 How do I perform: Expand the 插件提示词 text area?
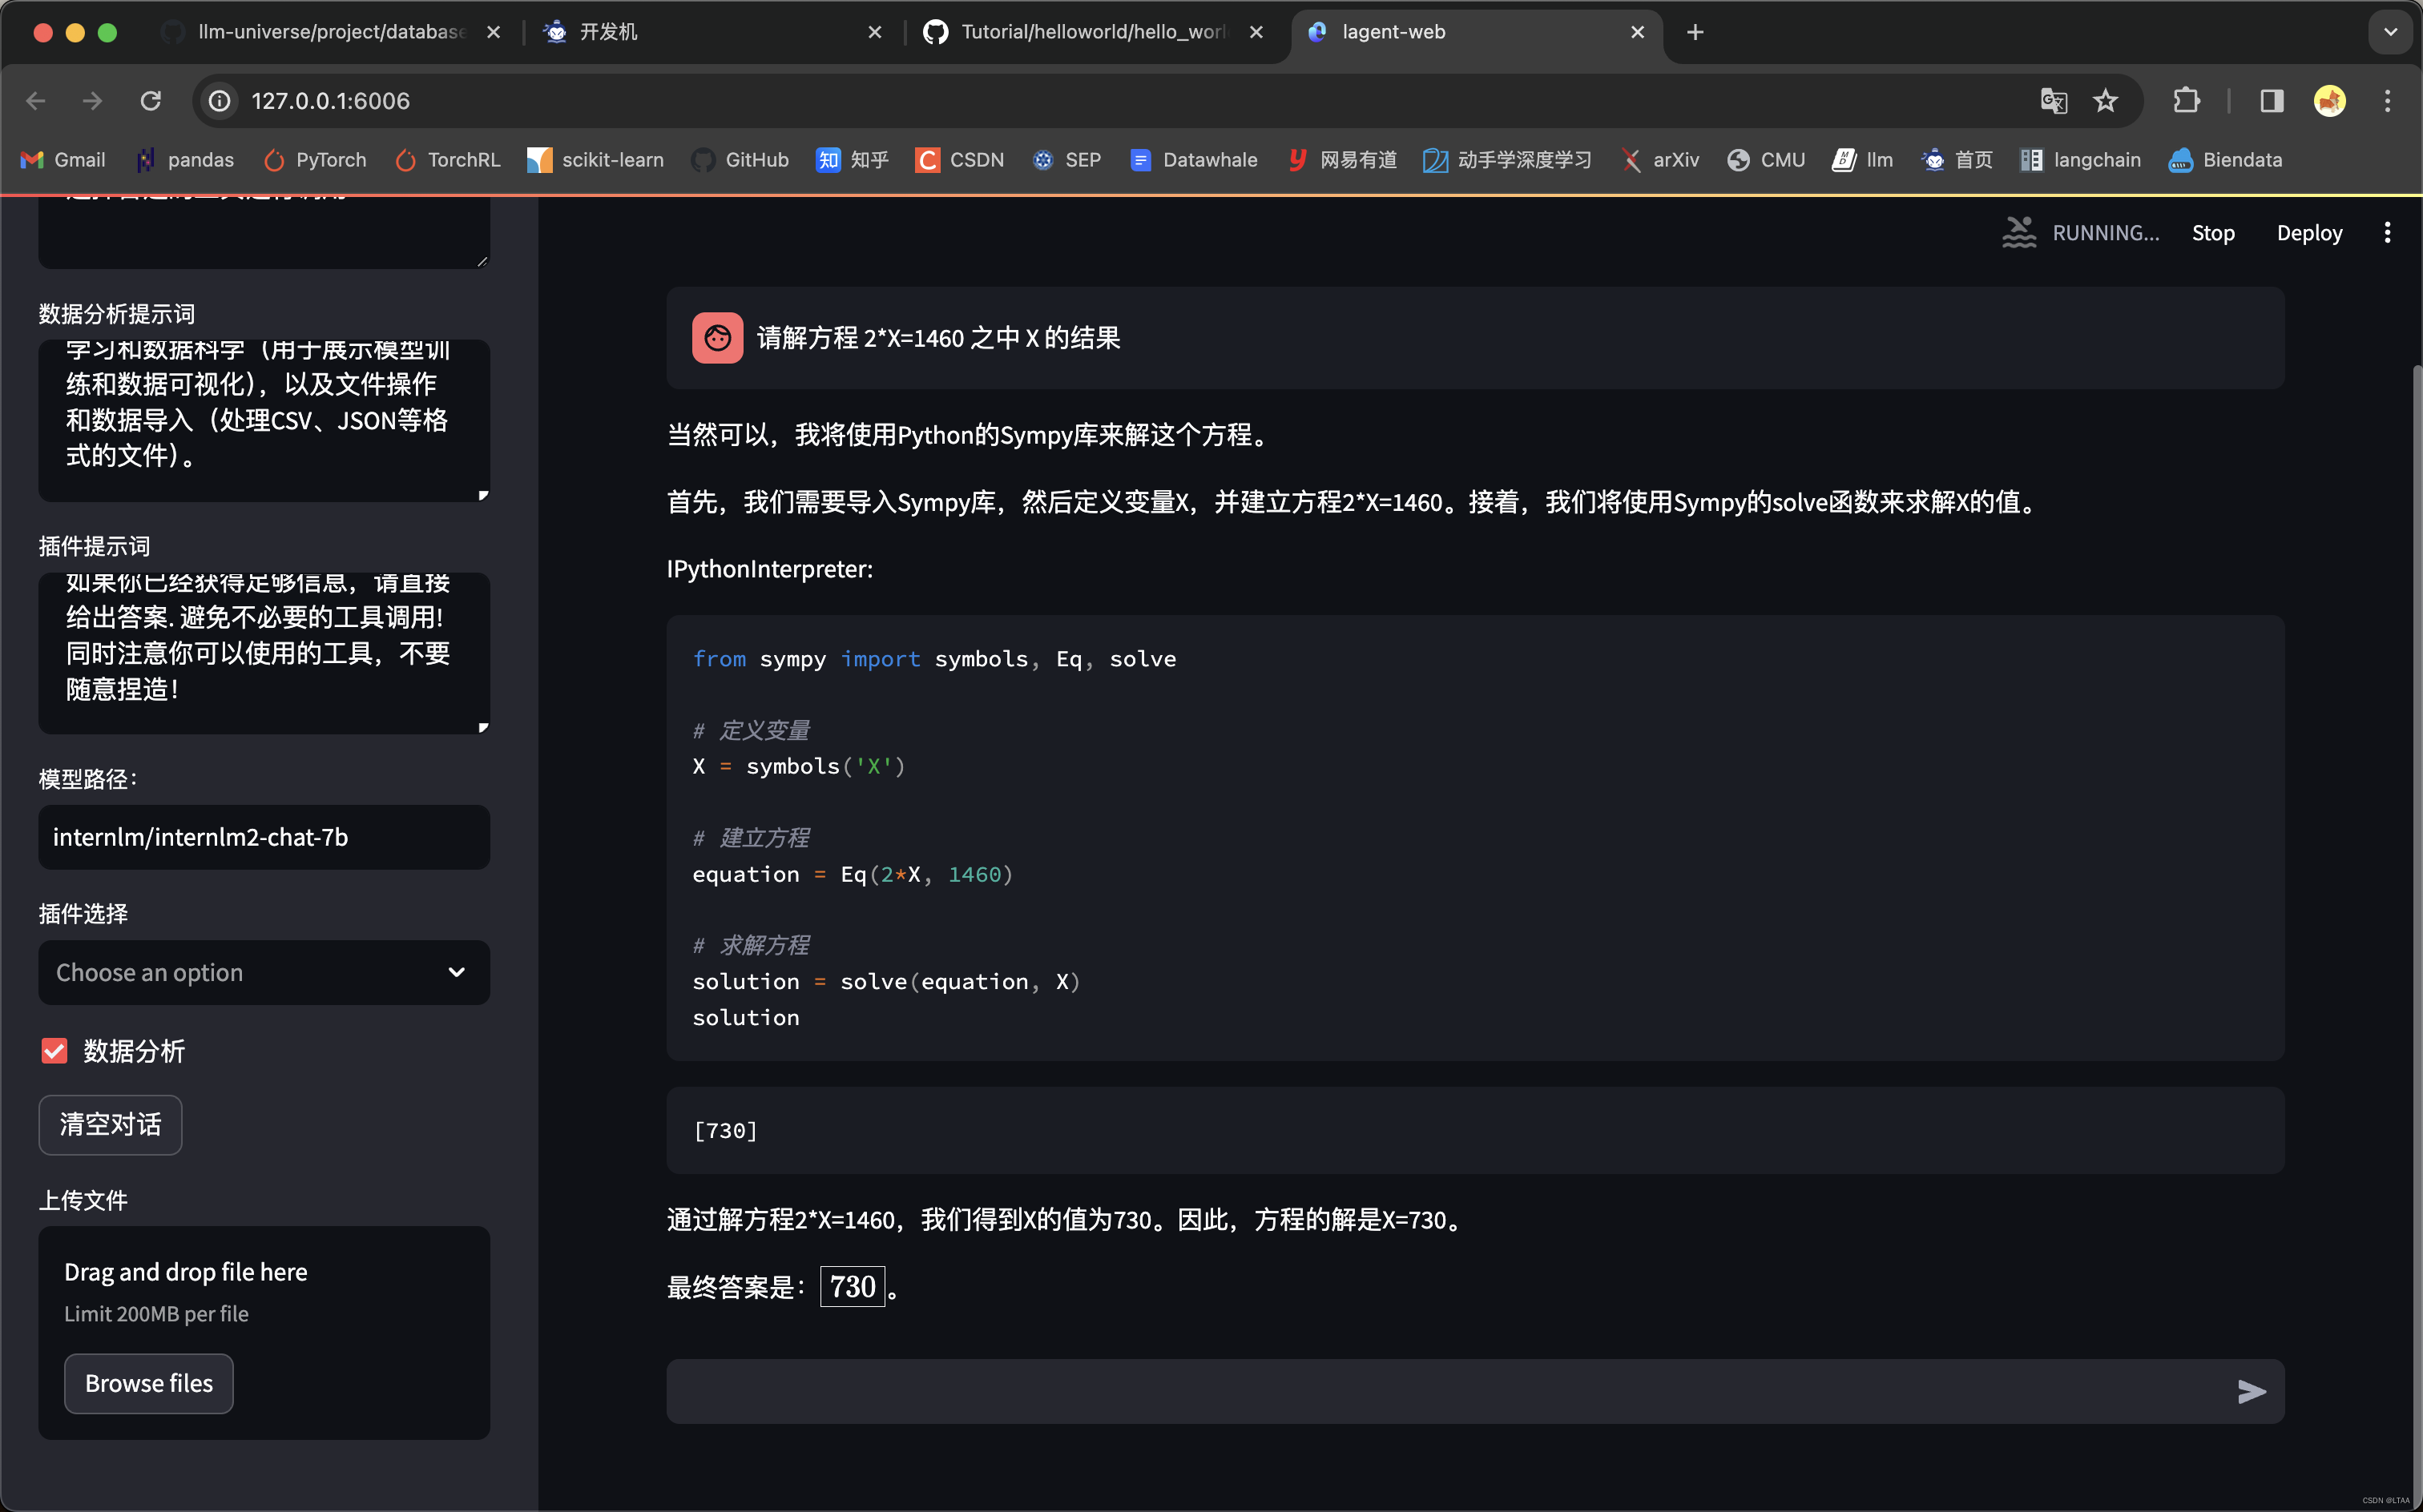[482, 728]
